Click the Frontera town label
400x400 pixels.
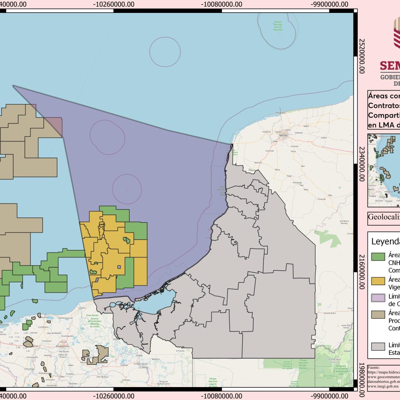[82, 308]
